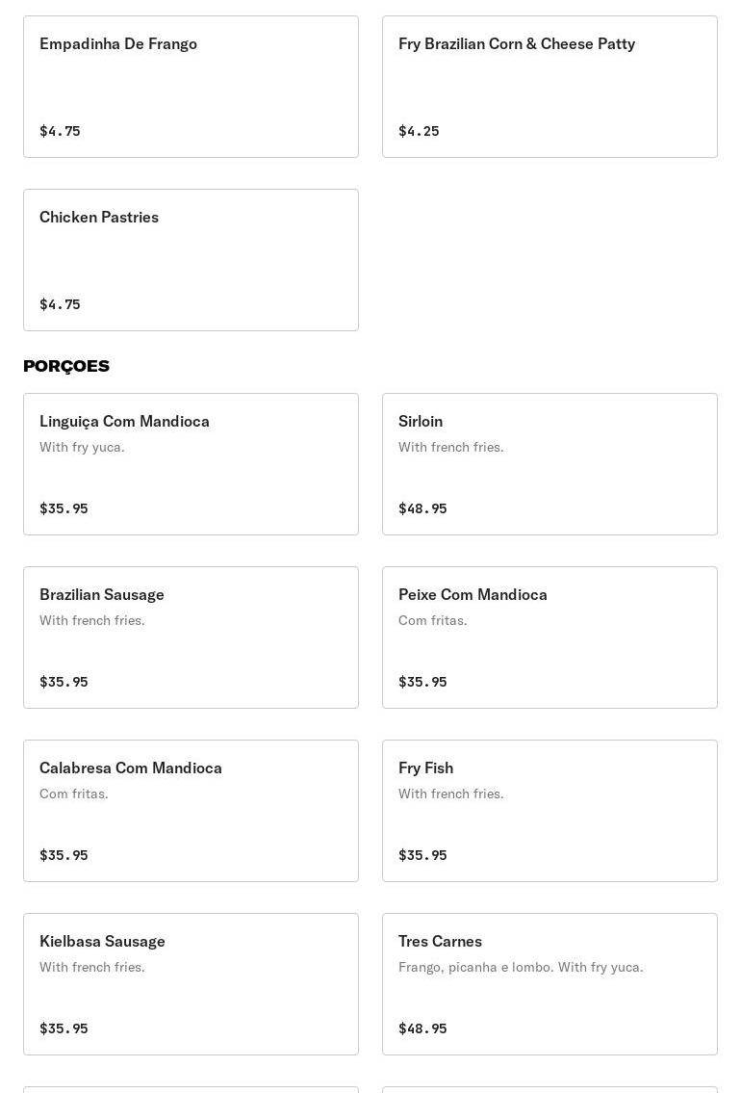741x1093 pixels.
Task: Click the Sirloin $48.95 price
Action: [422, 508]
